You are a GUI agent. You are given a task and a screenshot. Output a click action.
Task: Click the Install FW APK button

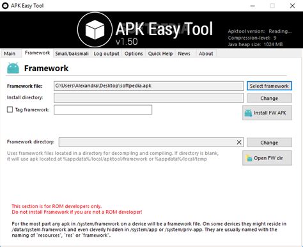click(x=267, y=113)
